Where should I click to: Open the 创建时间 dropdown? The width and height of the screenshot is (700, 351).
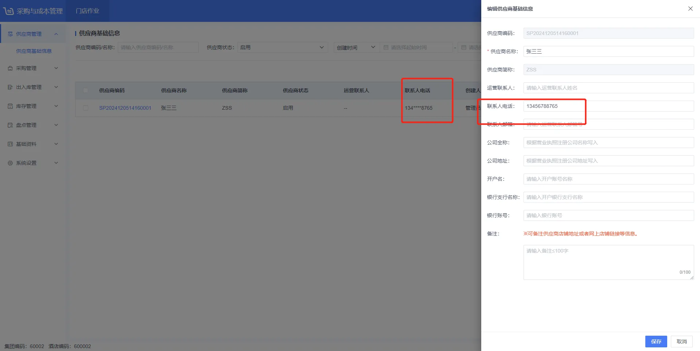357,47
